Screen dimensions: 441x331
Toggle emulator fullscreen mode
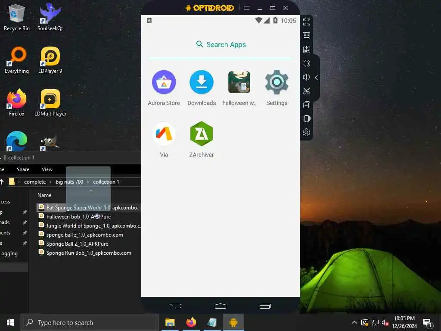pos(307,22)
